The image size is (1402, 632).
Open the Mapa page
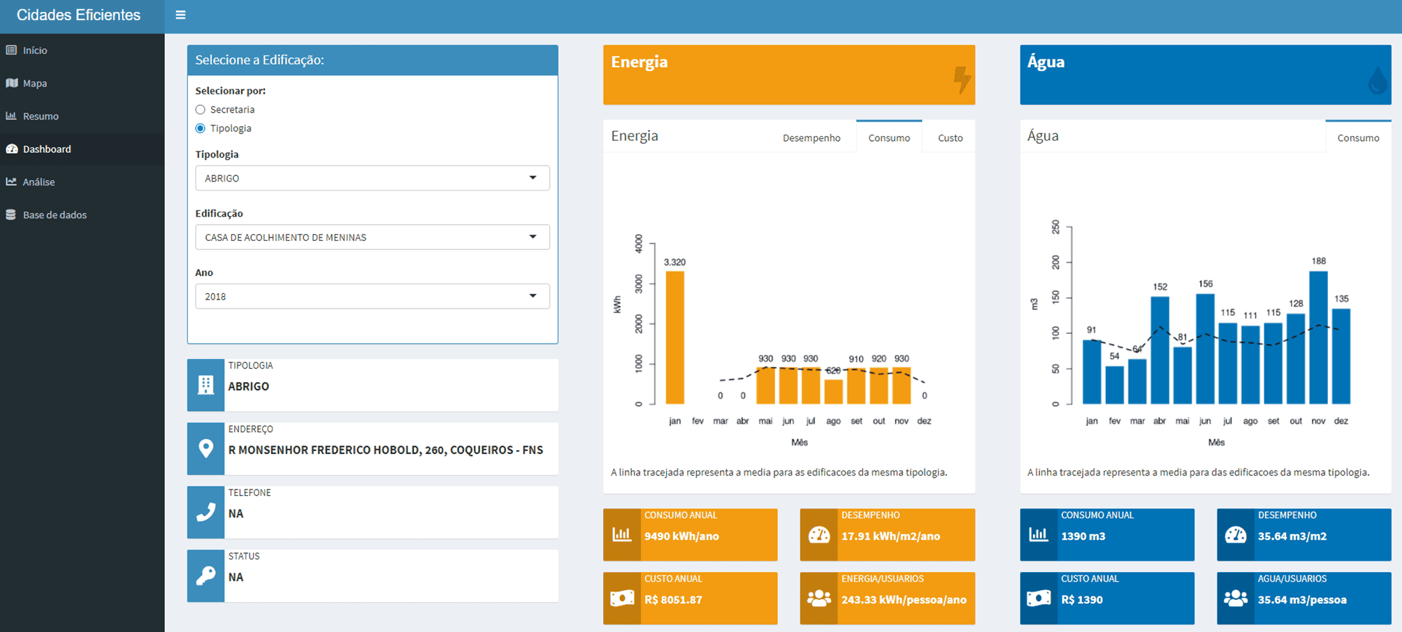(82, 83)
